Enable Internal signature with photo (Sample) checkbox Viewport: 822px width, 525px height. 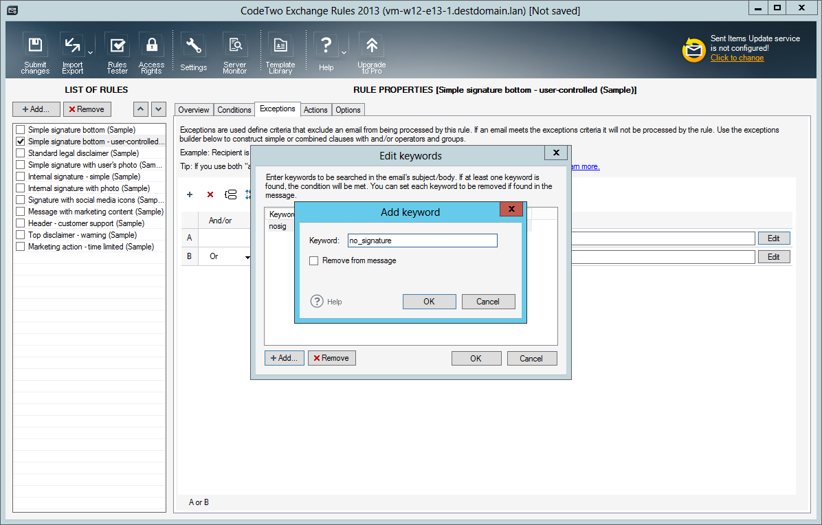21,188
